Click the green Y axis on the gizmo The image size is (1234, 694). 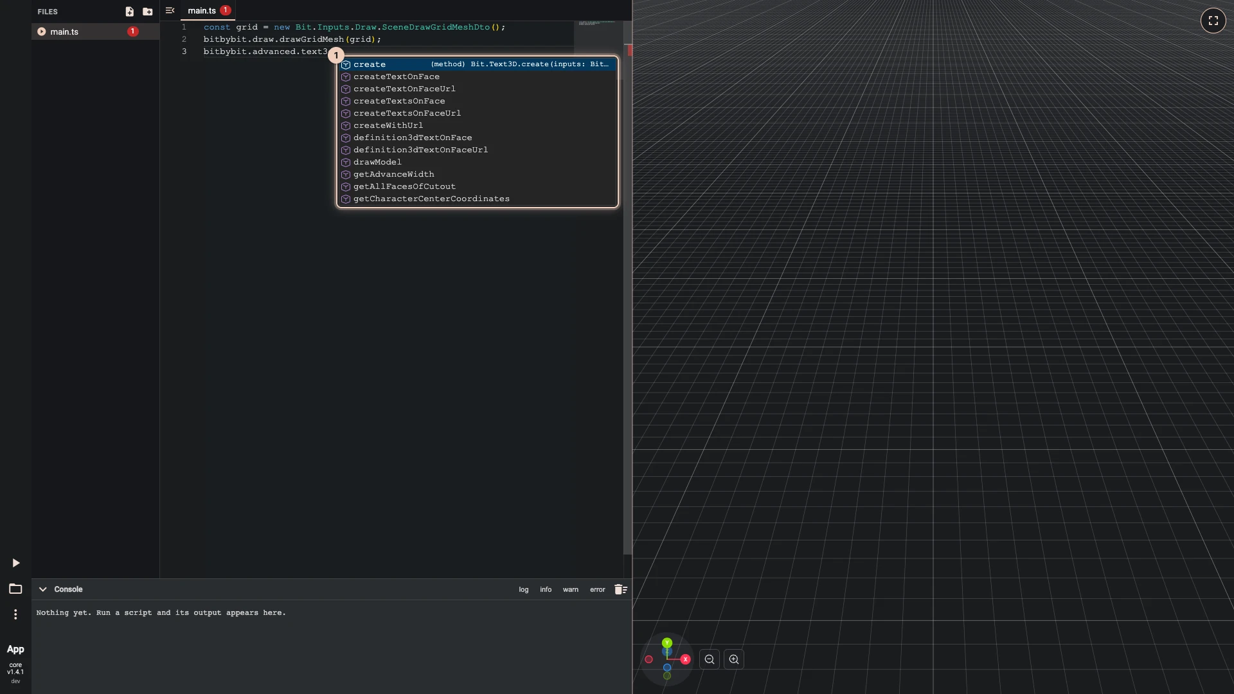(667, 643)
